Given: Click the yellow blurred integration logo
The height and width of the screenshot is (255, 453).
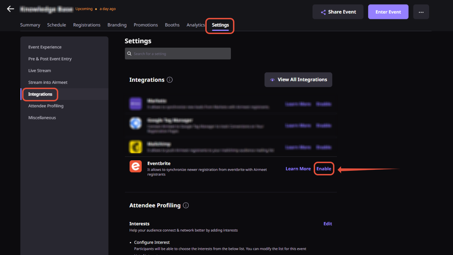Looking at the screenshot, I should point(135,147).
